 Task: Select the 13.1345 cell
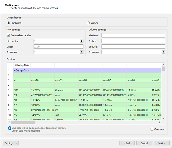[115, 105]
